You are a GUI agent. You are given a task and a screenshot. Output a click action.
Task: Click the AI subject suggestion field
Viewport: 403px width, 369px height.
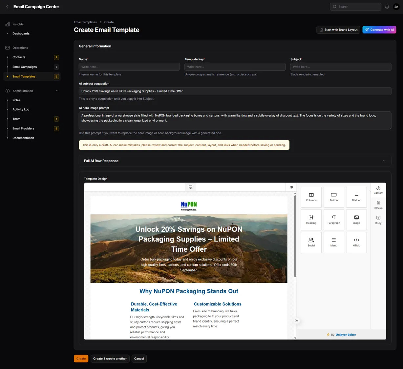(235, 91)
